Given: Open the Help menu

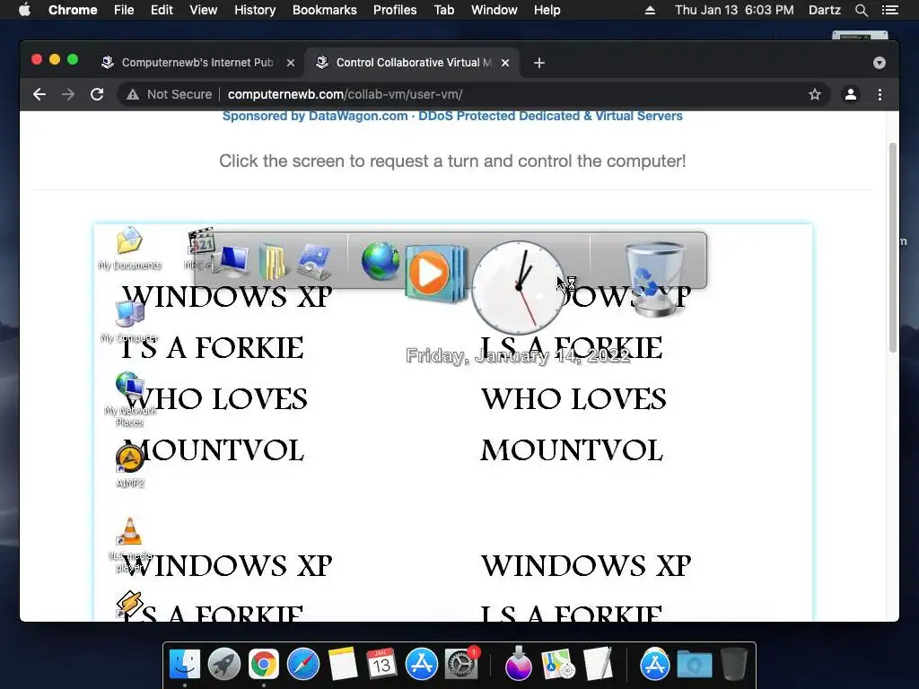Looking at the screenshot, I should click(547, 10).
